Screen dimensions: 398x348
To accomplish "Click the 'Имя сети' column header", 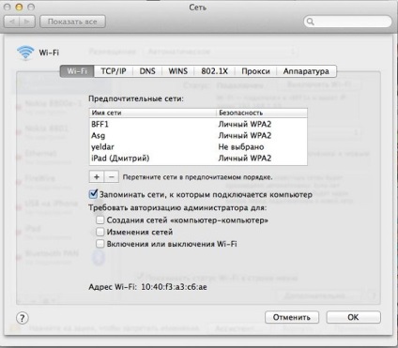I will pyautogui.click(x=153, y=113).
